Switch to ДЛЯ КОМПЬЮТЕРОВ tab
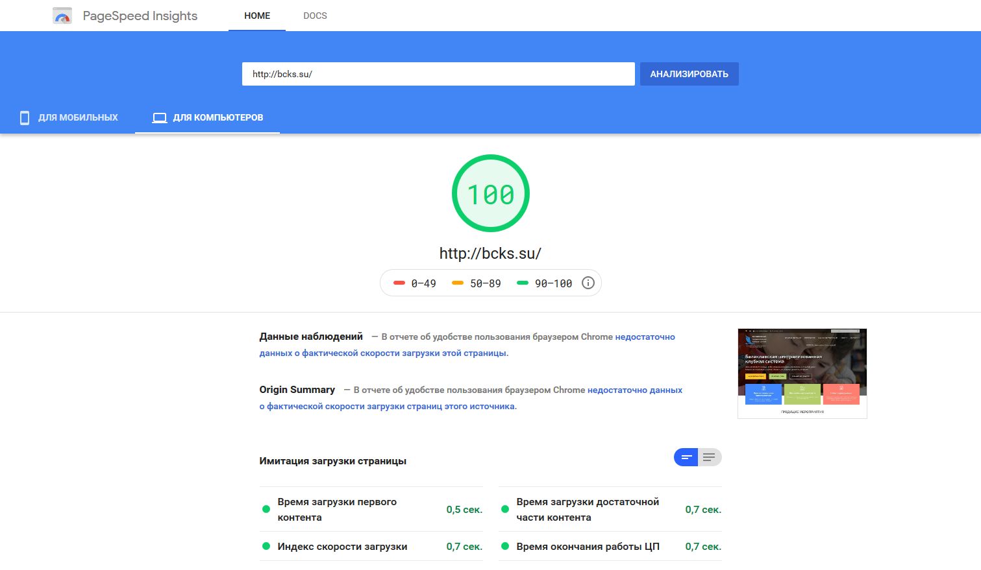981x570 pixels. click(x=207, y=117)
